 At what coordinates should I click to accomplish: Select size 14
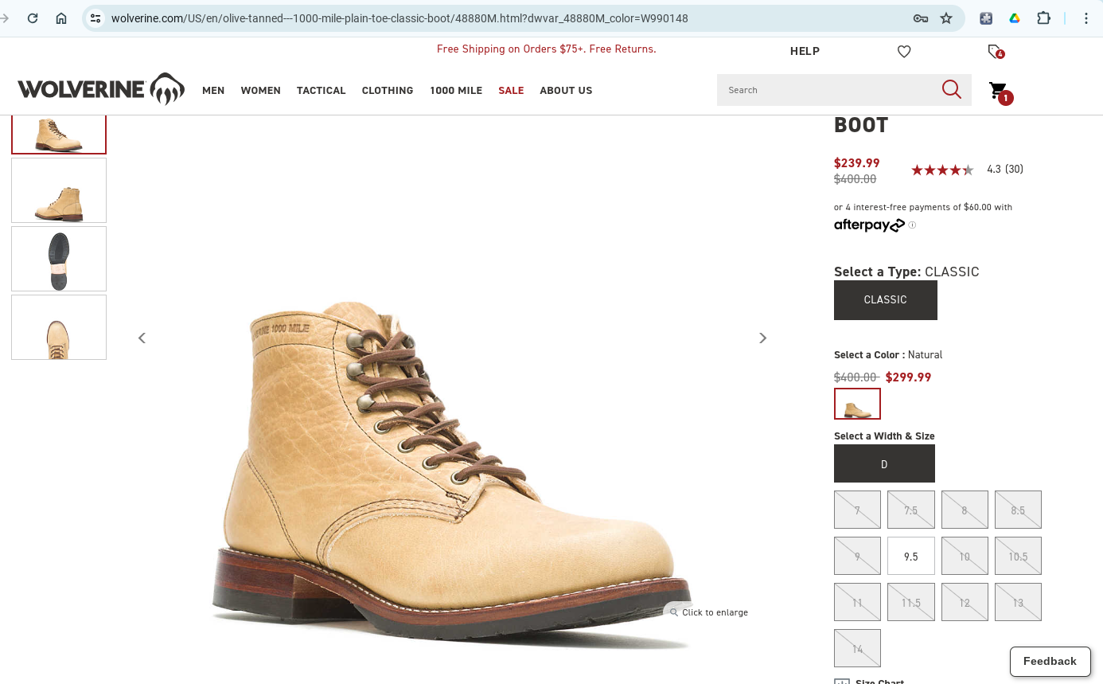pyautogui.click(x=857, y=648)
